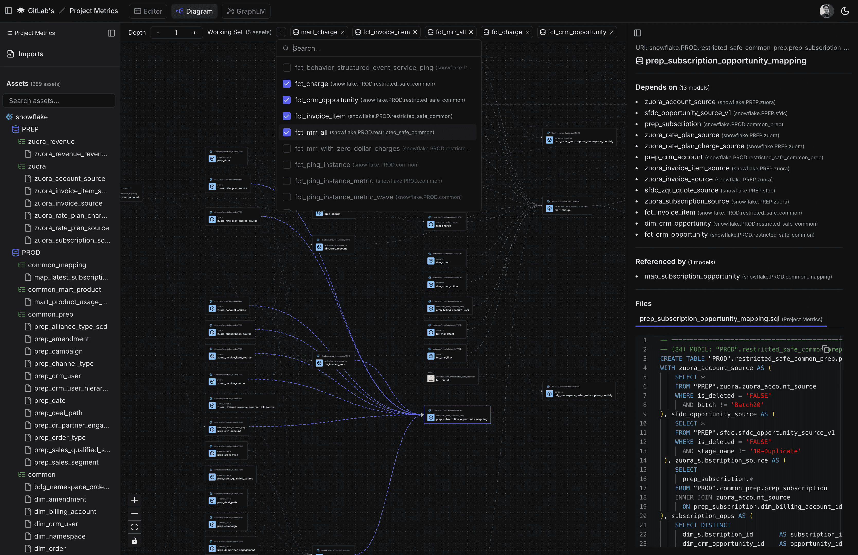Screen dimensions: 858x555
Task: Collapse the PROD database tree
Action: tap(26, 253)
